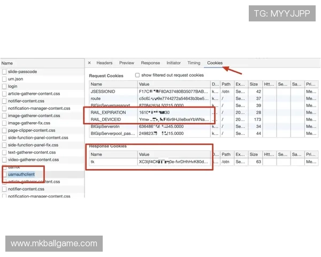The width and height of the screenshot is (321, 257).
Task: Sort Response Cookies by Path column
Action: tap(227, 154)
